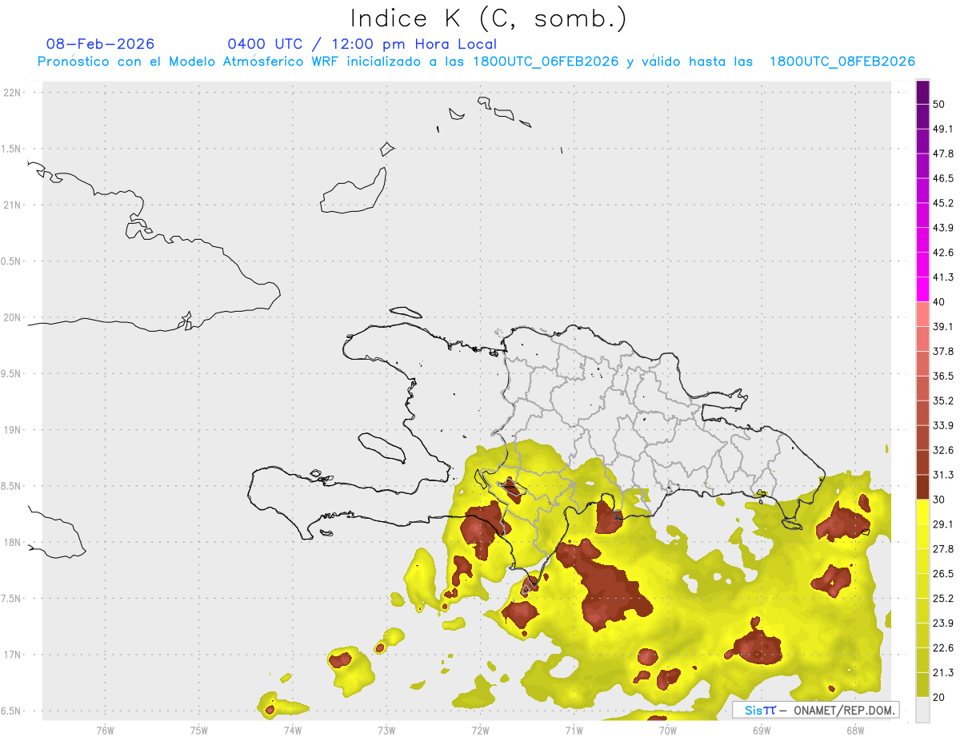Click the colorbar value label 37.8

943,351
